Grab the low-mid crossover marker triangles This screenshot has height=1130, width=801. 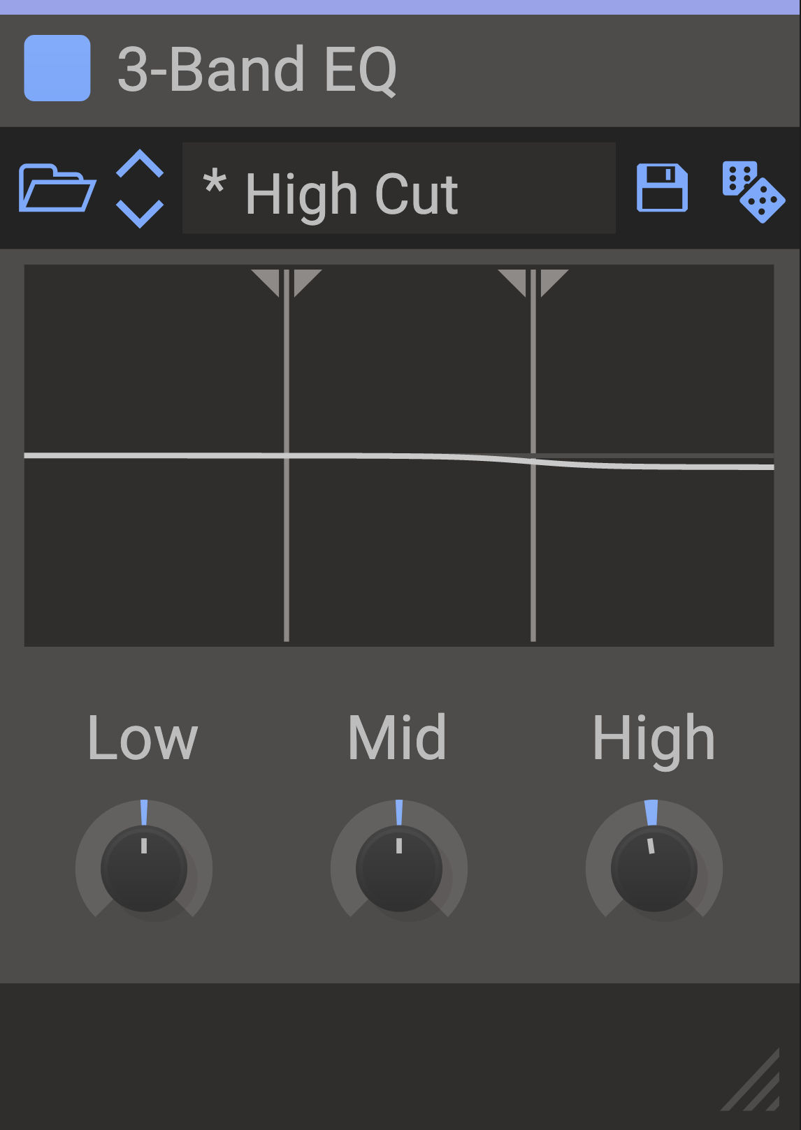[287, 281]
